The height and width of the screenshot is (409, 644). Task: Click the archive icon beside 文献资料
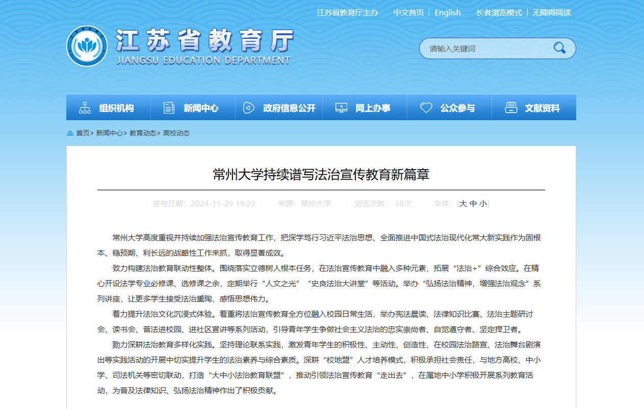[510, 108]
